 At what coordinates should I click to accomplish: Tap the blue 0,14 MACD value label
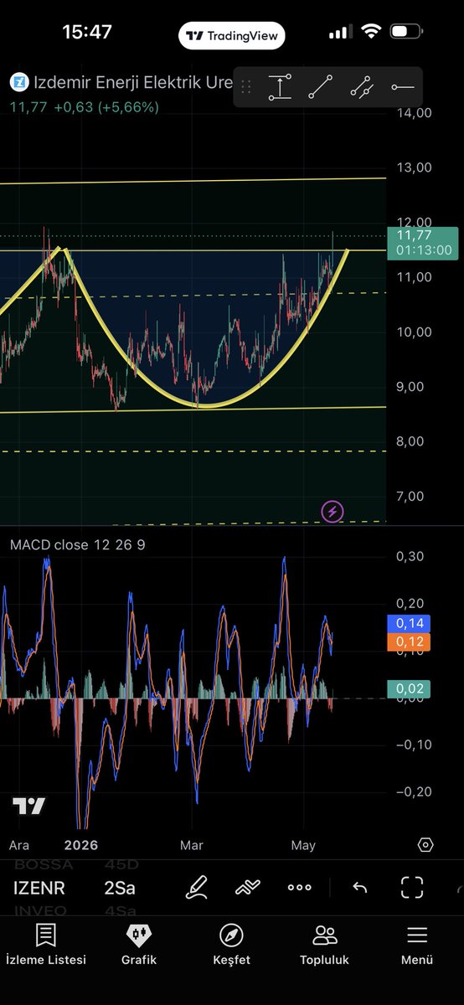click(409, 623)
